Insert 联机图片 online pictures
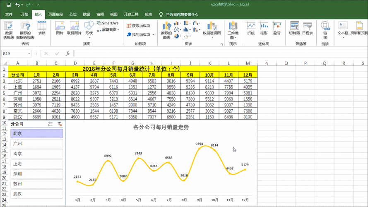The image size is (368, 207). tap(74, 28)
